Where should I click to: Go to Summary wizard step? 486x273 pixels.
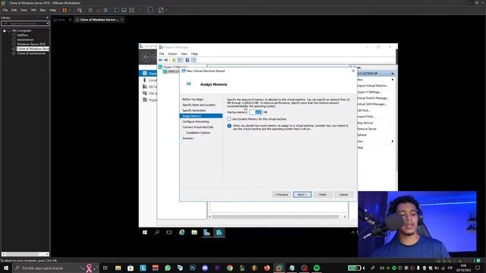(188, 138)
